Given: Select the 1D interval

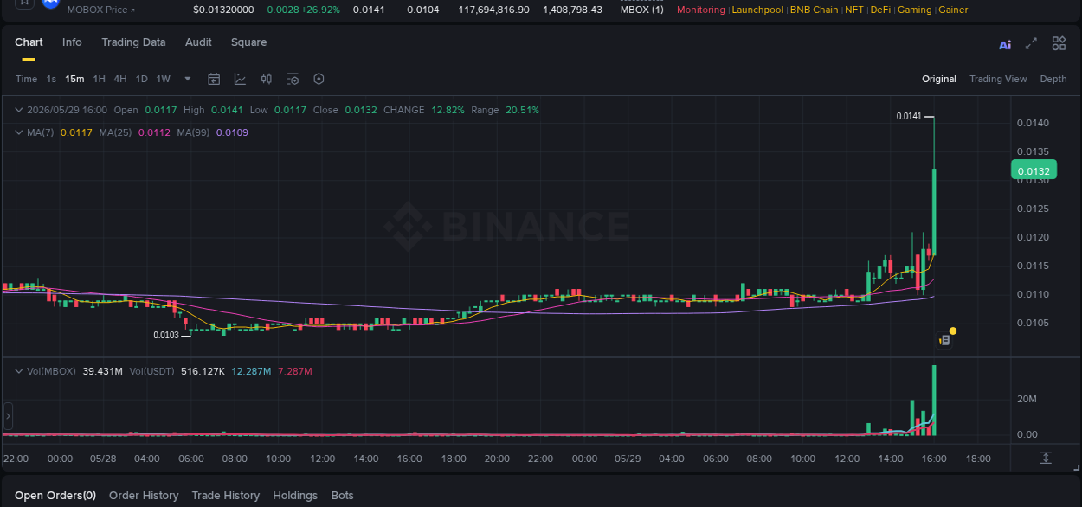Looking at the screenshot, I should tap(142, 79).
